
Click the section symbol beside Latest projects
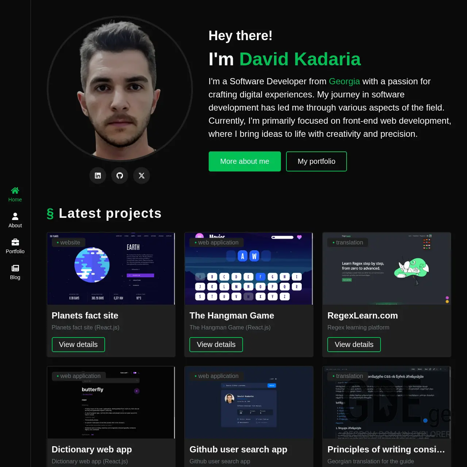pyautogui.click(x=50, y=213)
